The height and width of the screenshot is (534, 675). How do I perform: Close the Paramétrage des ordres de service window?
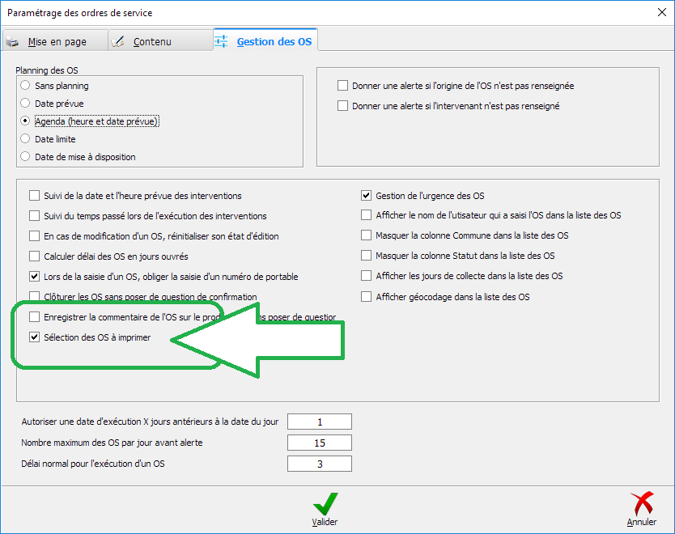point(656,12)
